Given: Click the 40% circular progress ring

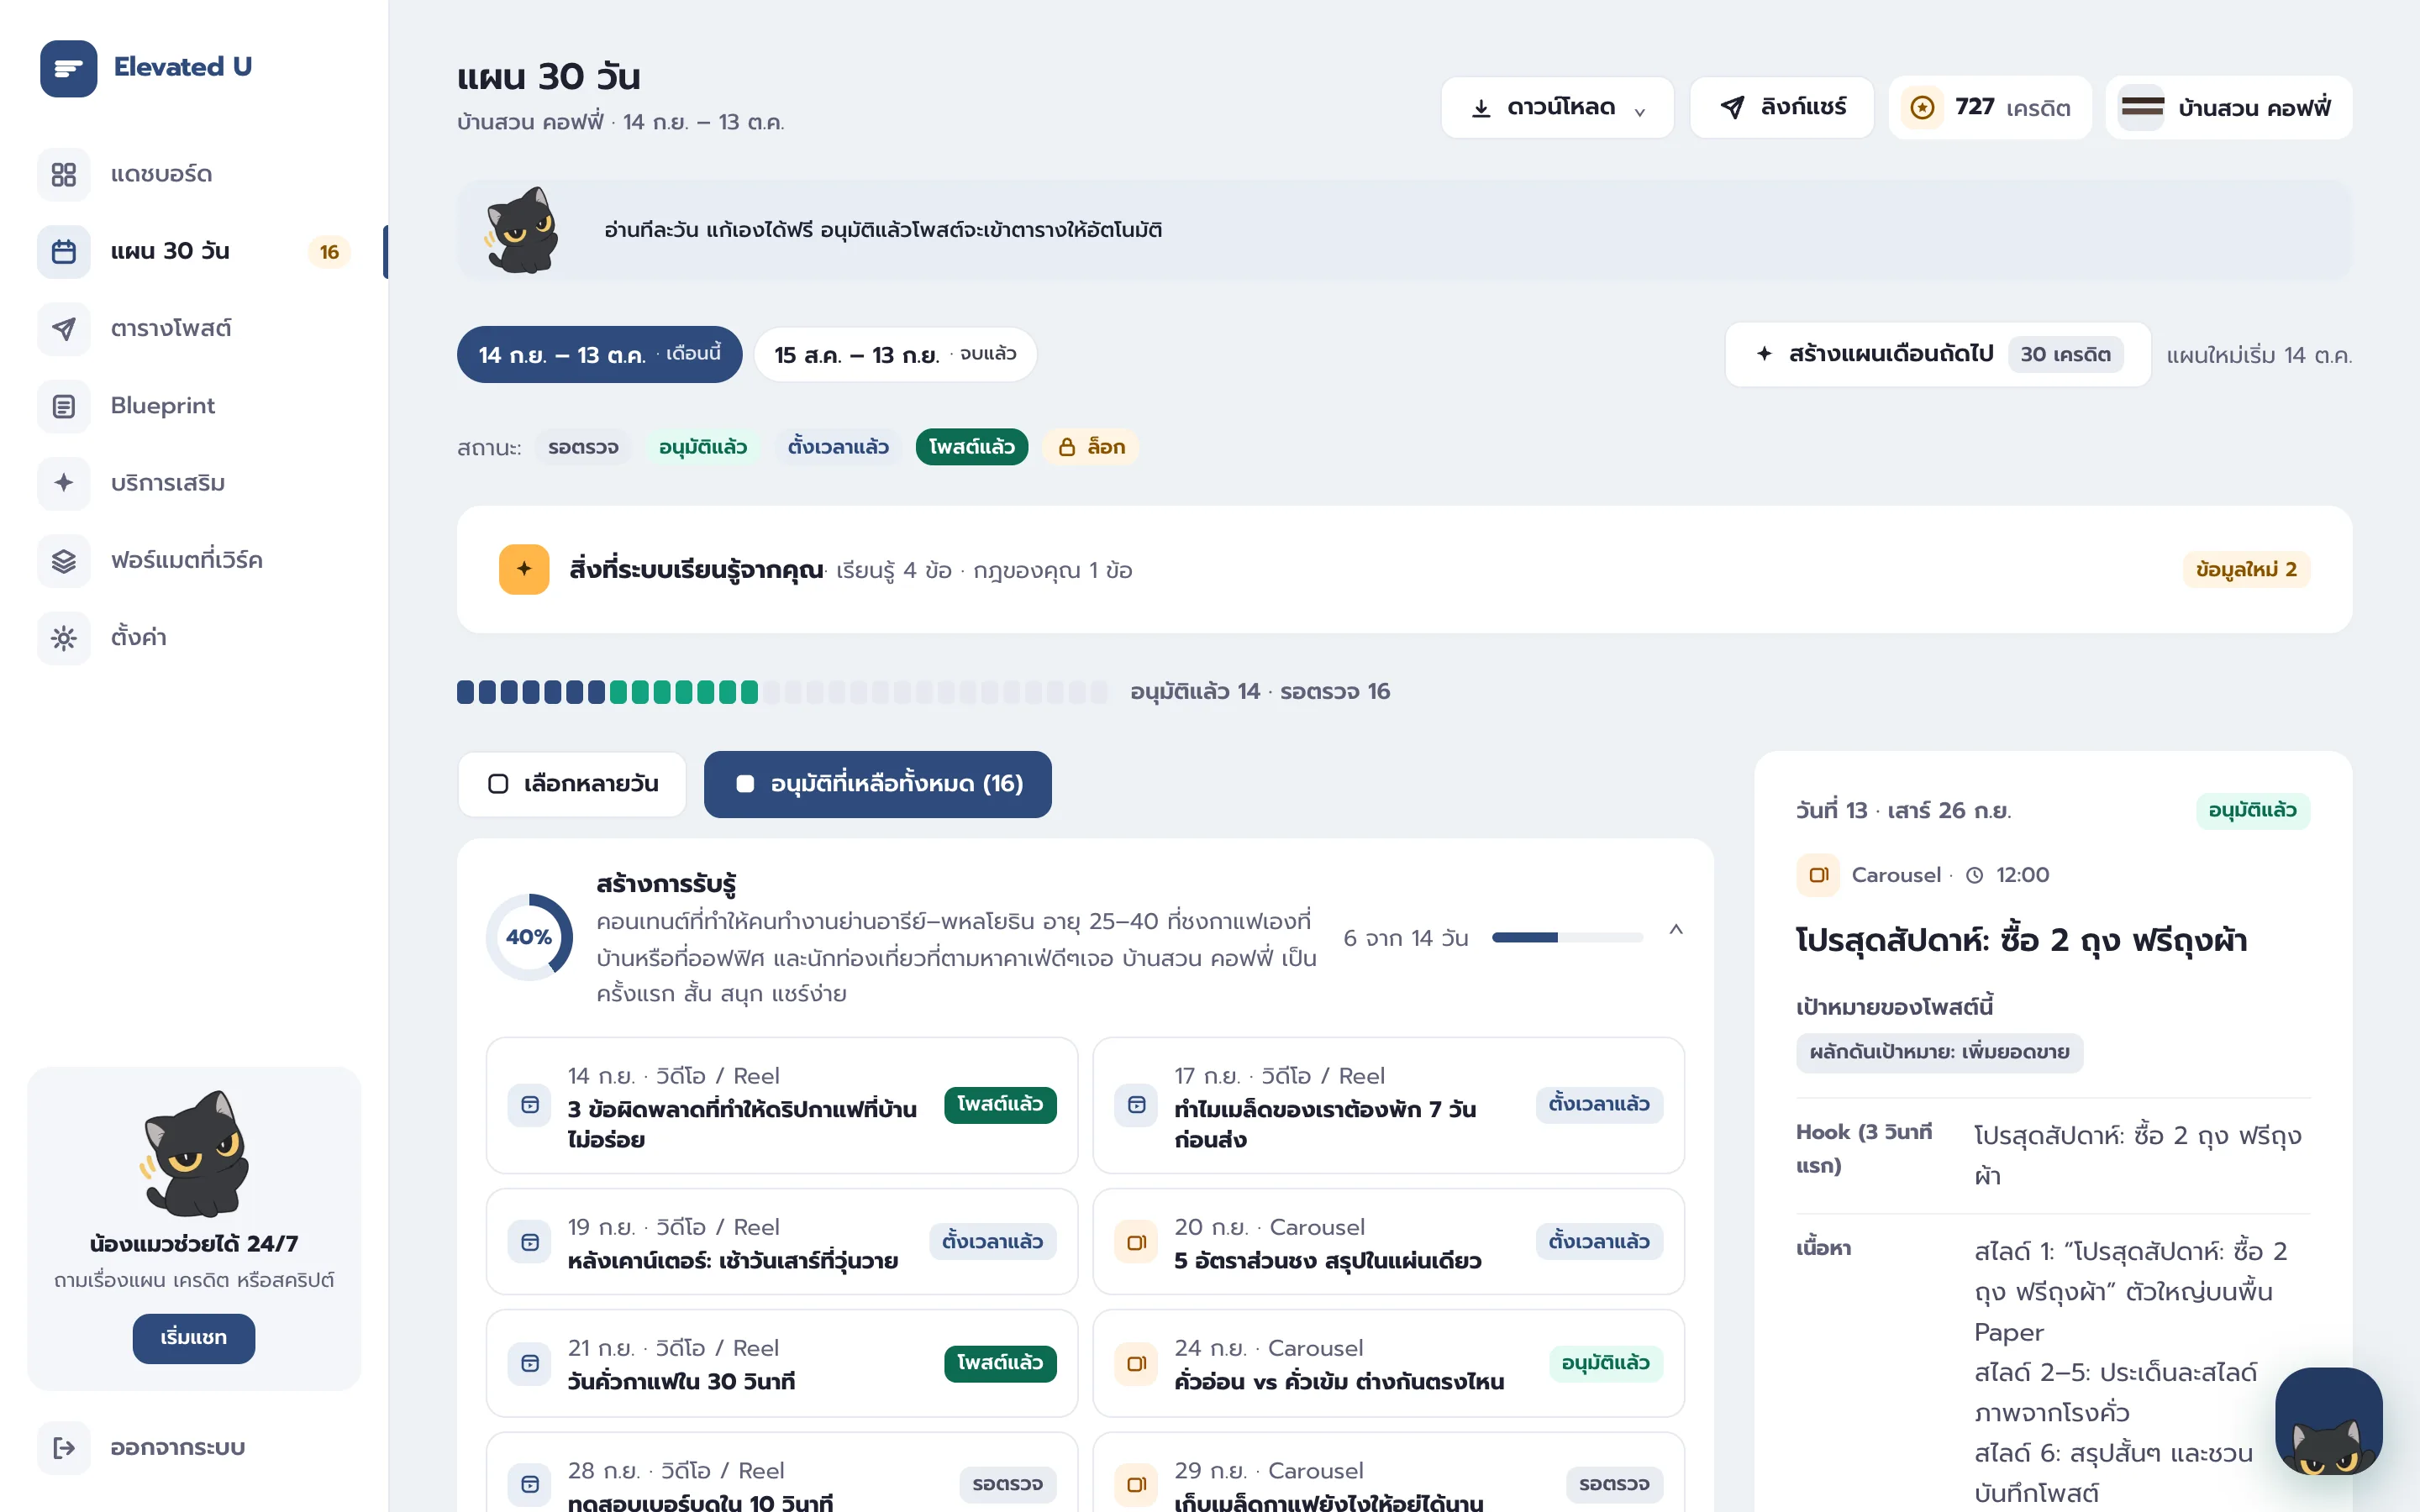Looking at the screenshot, I should (x=529, y=937).
